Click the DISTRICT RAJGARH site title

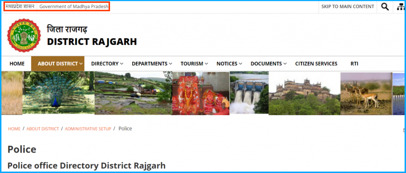[92, 42]
